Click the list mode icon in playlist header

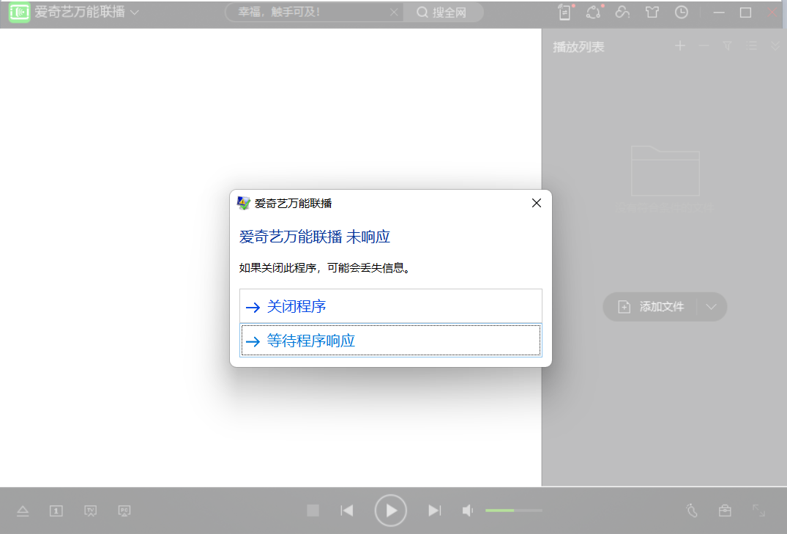coord(751,46)
